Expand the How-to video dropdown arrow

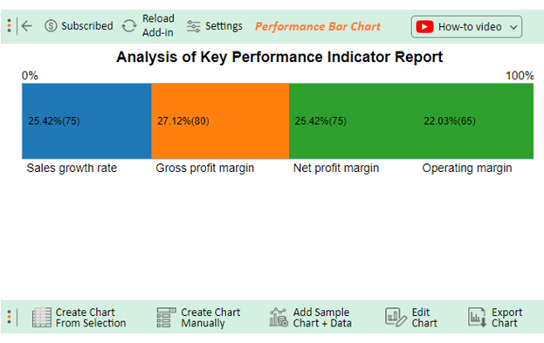coord(513,27)
